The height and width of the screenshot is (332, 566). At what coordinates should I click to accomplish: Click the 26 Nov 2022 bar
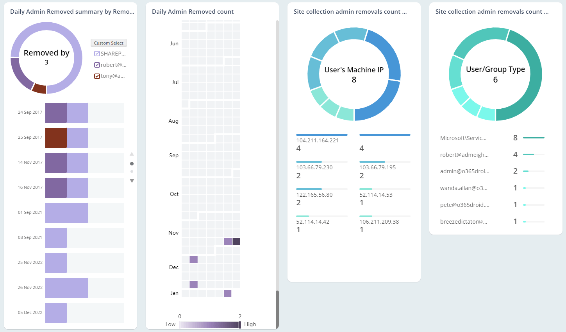click(x=66, y=288)
